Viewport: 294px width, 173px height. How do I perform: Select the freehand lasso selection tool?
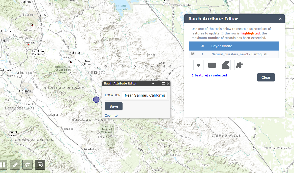(x=239, y=65)
